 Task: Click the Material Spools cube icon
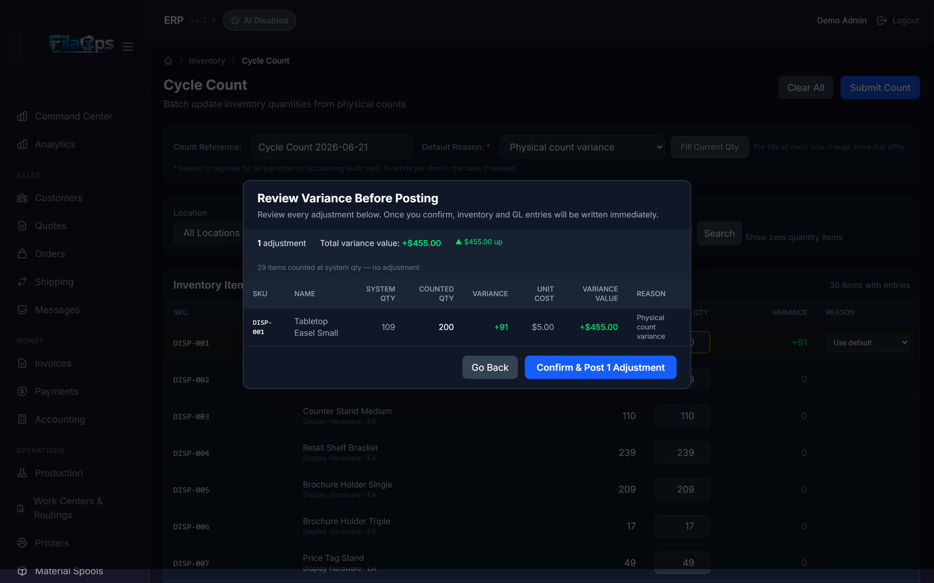coord(22,571)
